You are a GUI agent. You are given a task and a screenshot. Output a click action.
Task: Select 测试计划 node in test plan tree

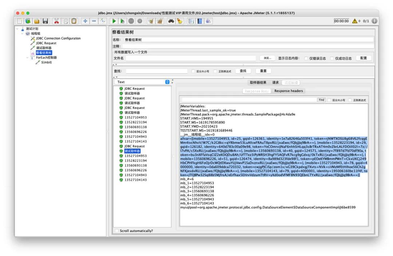[x=32, y=29]
